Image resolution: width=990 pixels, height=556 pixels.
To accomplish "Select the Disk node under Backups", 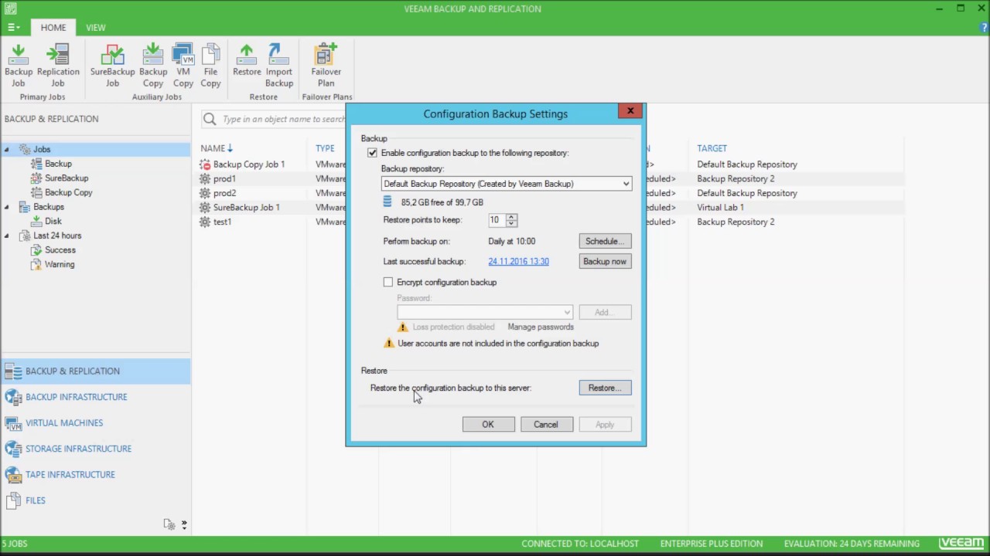I will click(53, 221).
